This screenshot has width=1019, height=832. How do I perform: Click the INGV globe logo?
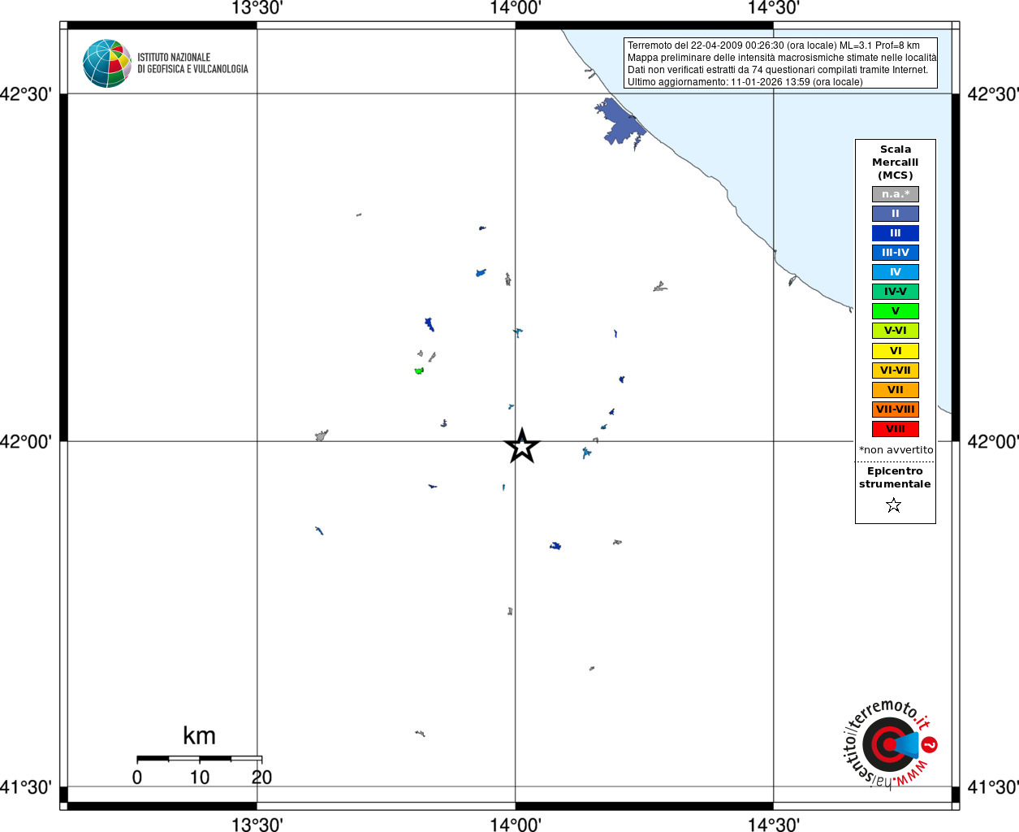(x=107, y=63)
